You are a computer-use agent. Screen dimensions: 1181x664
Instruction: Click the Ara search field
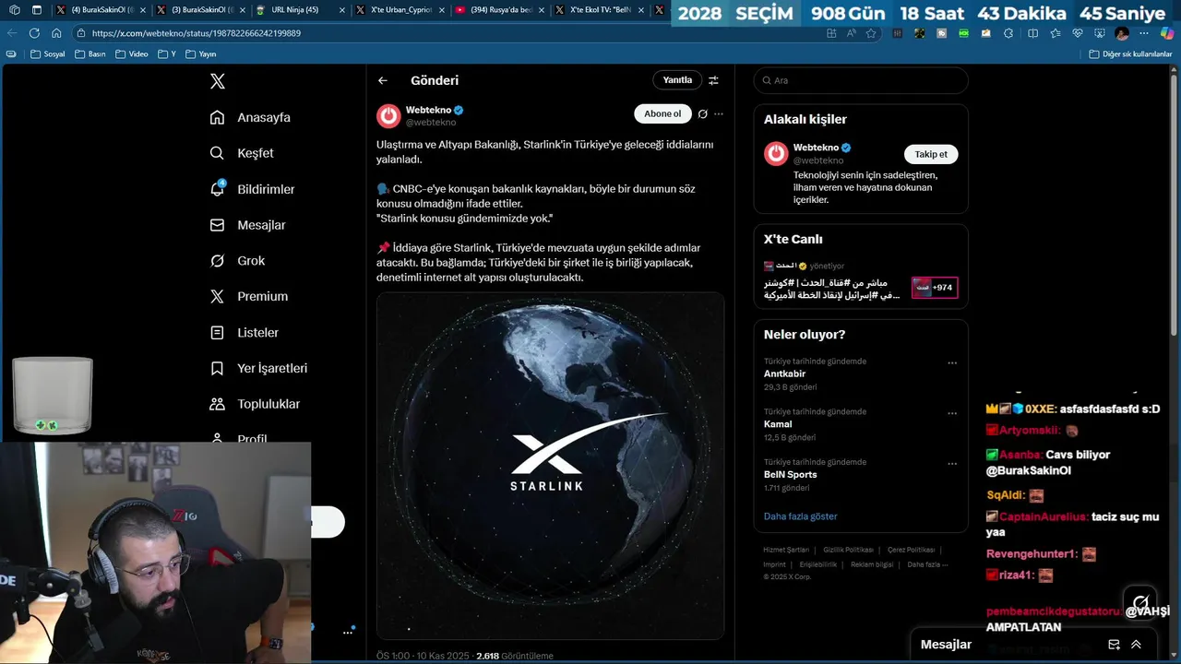pos(861,80)
